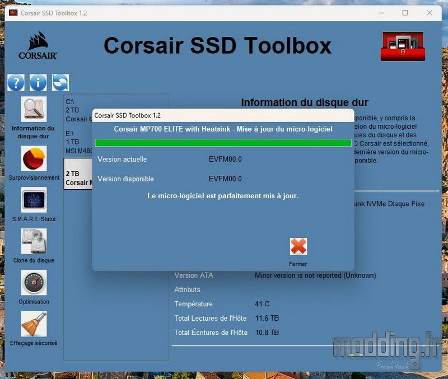Maximize the Corsair SSD Toolbox window
The height and width of the screenshot is (379, 448).
[405, 13]
